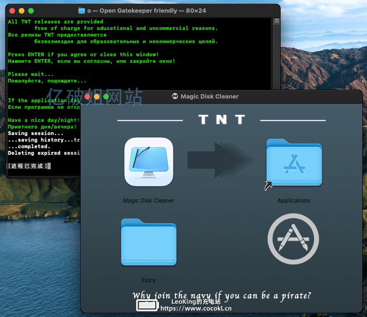Click the Magic Disk Cleaner title bar disk icon

click(175, 96)
